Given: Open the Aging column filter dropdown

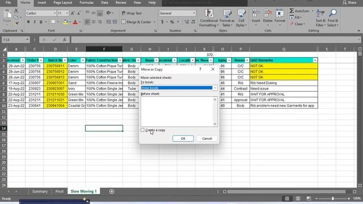Looking at the screenshot, I should [x=229, y=61].
